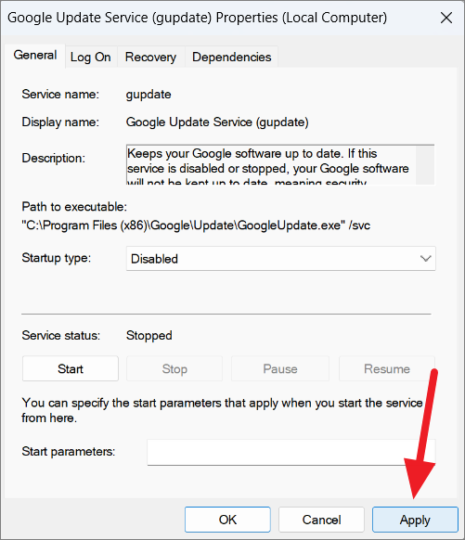Image resolution: width=465 pixels, height=540 pixels.
Task: Click the chevron arrow in Startup type
Action: (426, 258)
